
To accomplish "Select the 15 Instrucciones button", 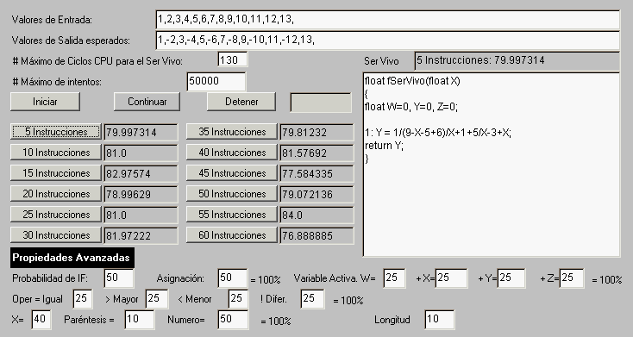I will tap(56, 173).
